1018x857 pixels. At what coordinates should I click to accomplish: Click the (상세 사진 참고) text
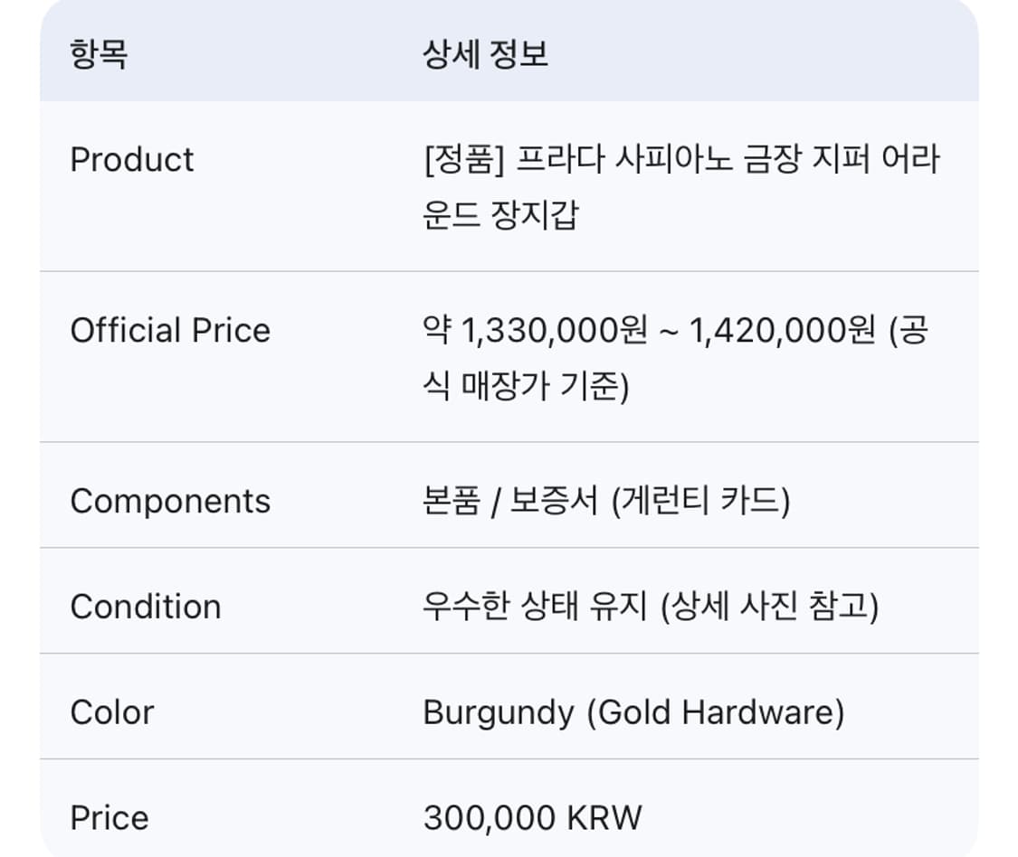tap(770, 607)
